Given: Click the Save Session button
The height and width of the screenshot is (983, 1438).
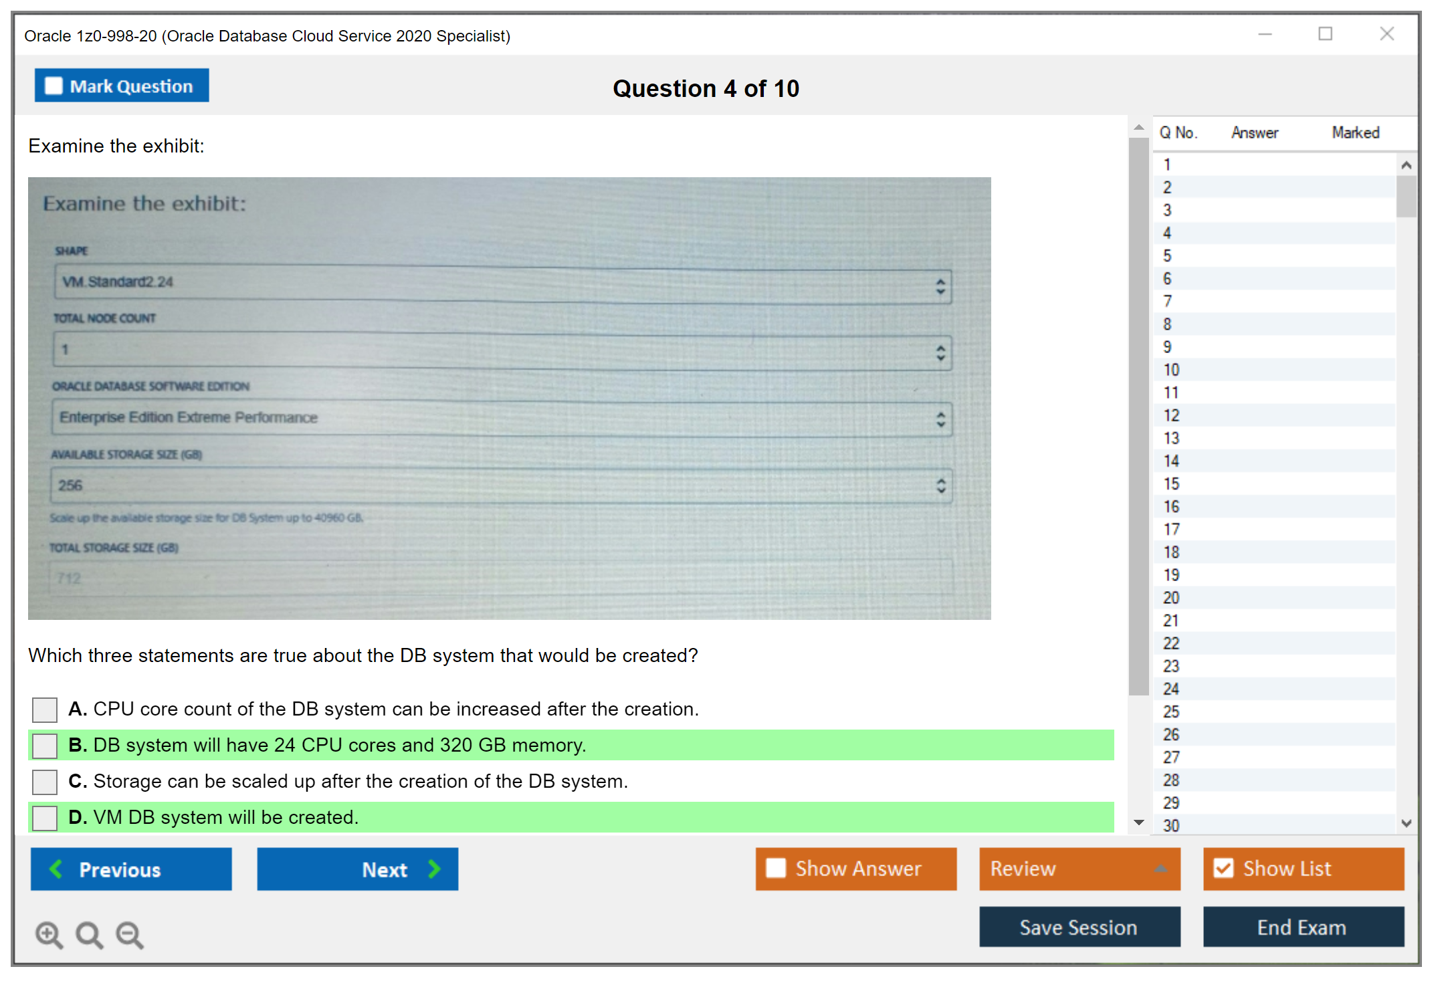Looking at the screenshot, I should tap(1079, 927).
